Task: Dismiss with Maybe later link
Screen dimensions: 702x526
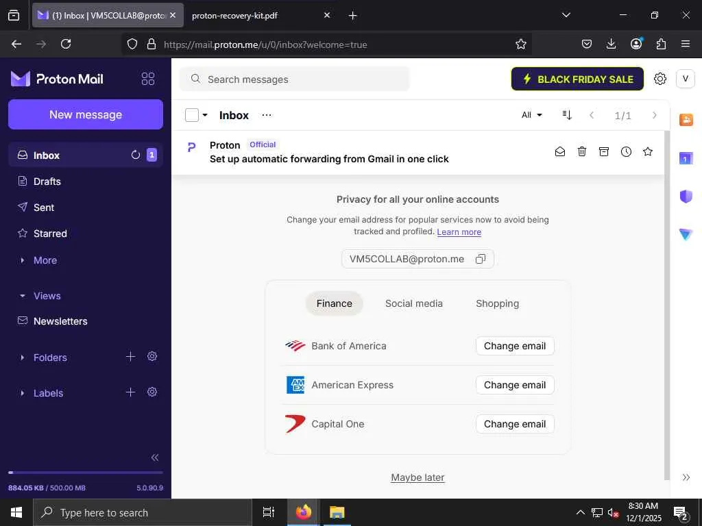Action: point(417,477)
